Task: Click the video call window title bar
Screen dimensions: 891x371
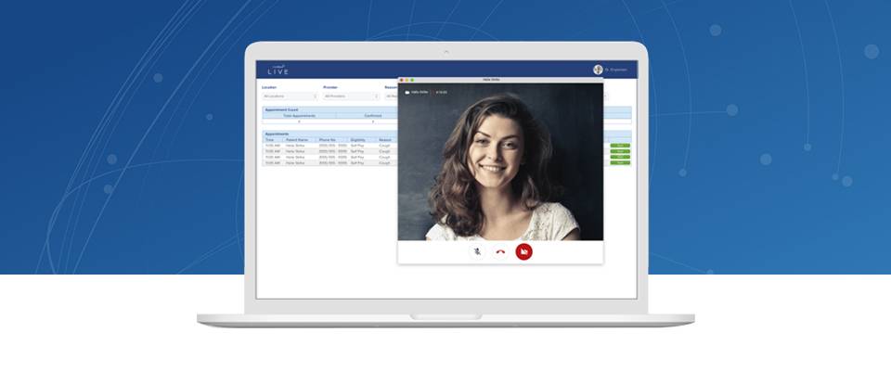Action: (x=500, y=80)
